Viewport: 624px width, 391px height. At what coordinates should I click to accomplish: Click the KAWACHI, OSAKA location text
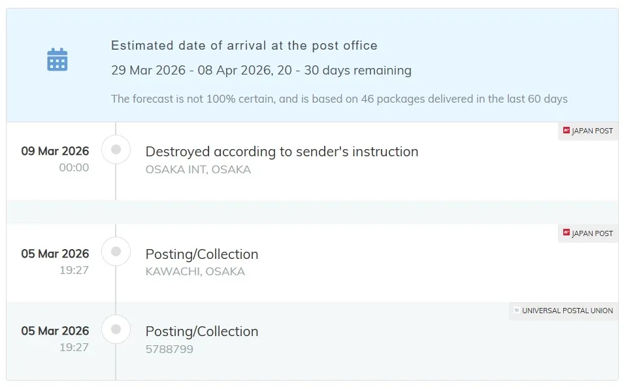click(x=195, y=272)
